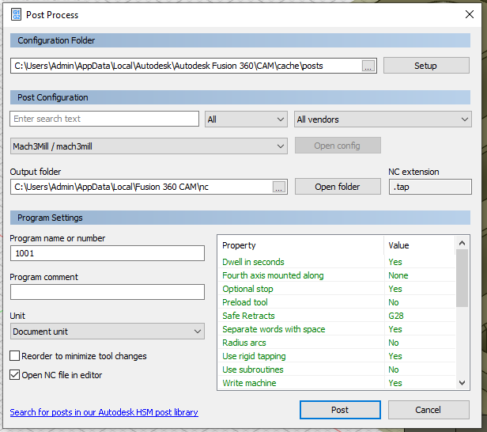The width and height of the screenshot is (487, 432).
Task: Click the Open folder button
Action: click(338, 187)
